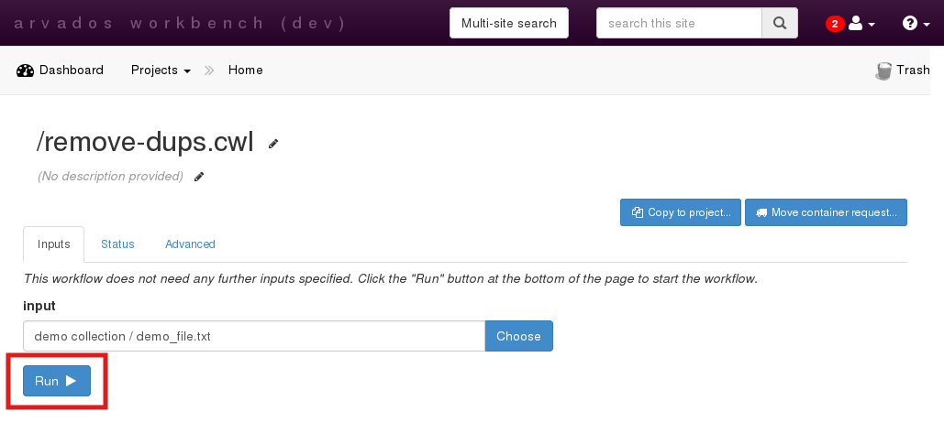Select the Inputs tab
The height and width of the screenshot is (422, 944).
point(54,244)
